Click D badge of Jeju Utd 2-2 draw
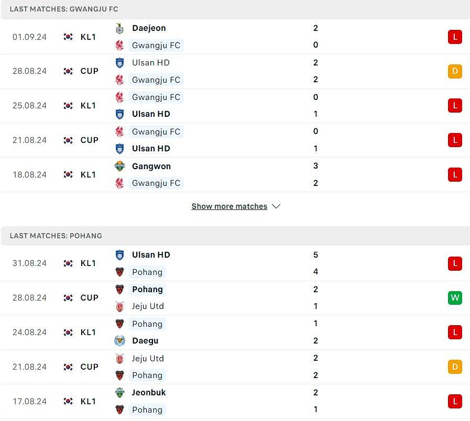Viewport: 470px width, 421px height. [x=455, y=367]
